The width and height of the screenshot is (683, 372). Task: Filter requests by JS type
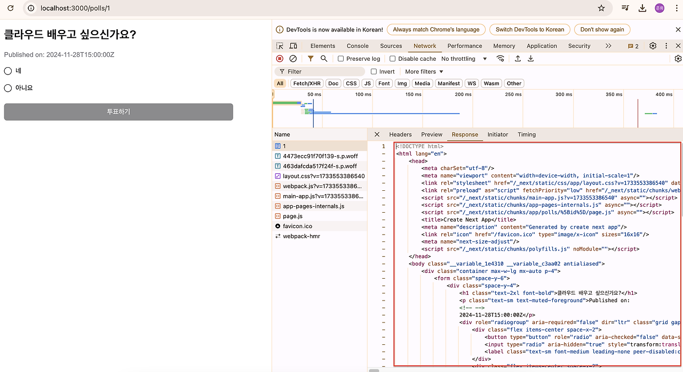(x=367, y=83)
